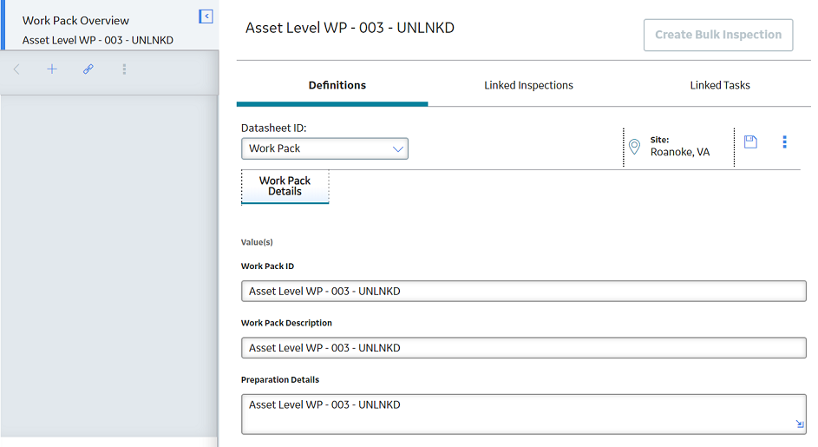Open the Datasheet ID dropdown
Screen dimensions: 818x447
pyautogui.click(x=324, y=148)
